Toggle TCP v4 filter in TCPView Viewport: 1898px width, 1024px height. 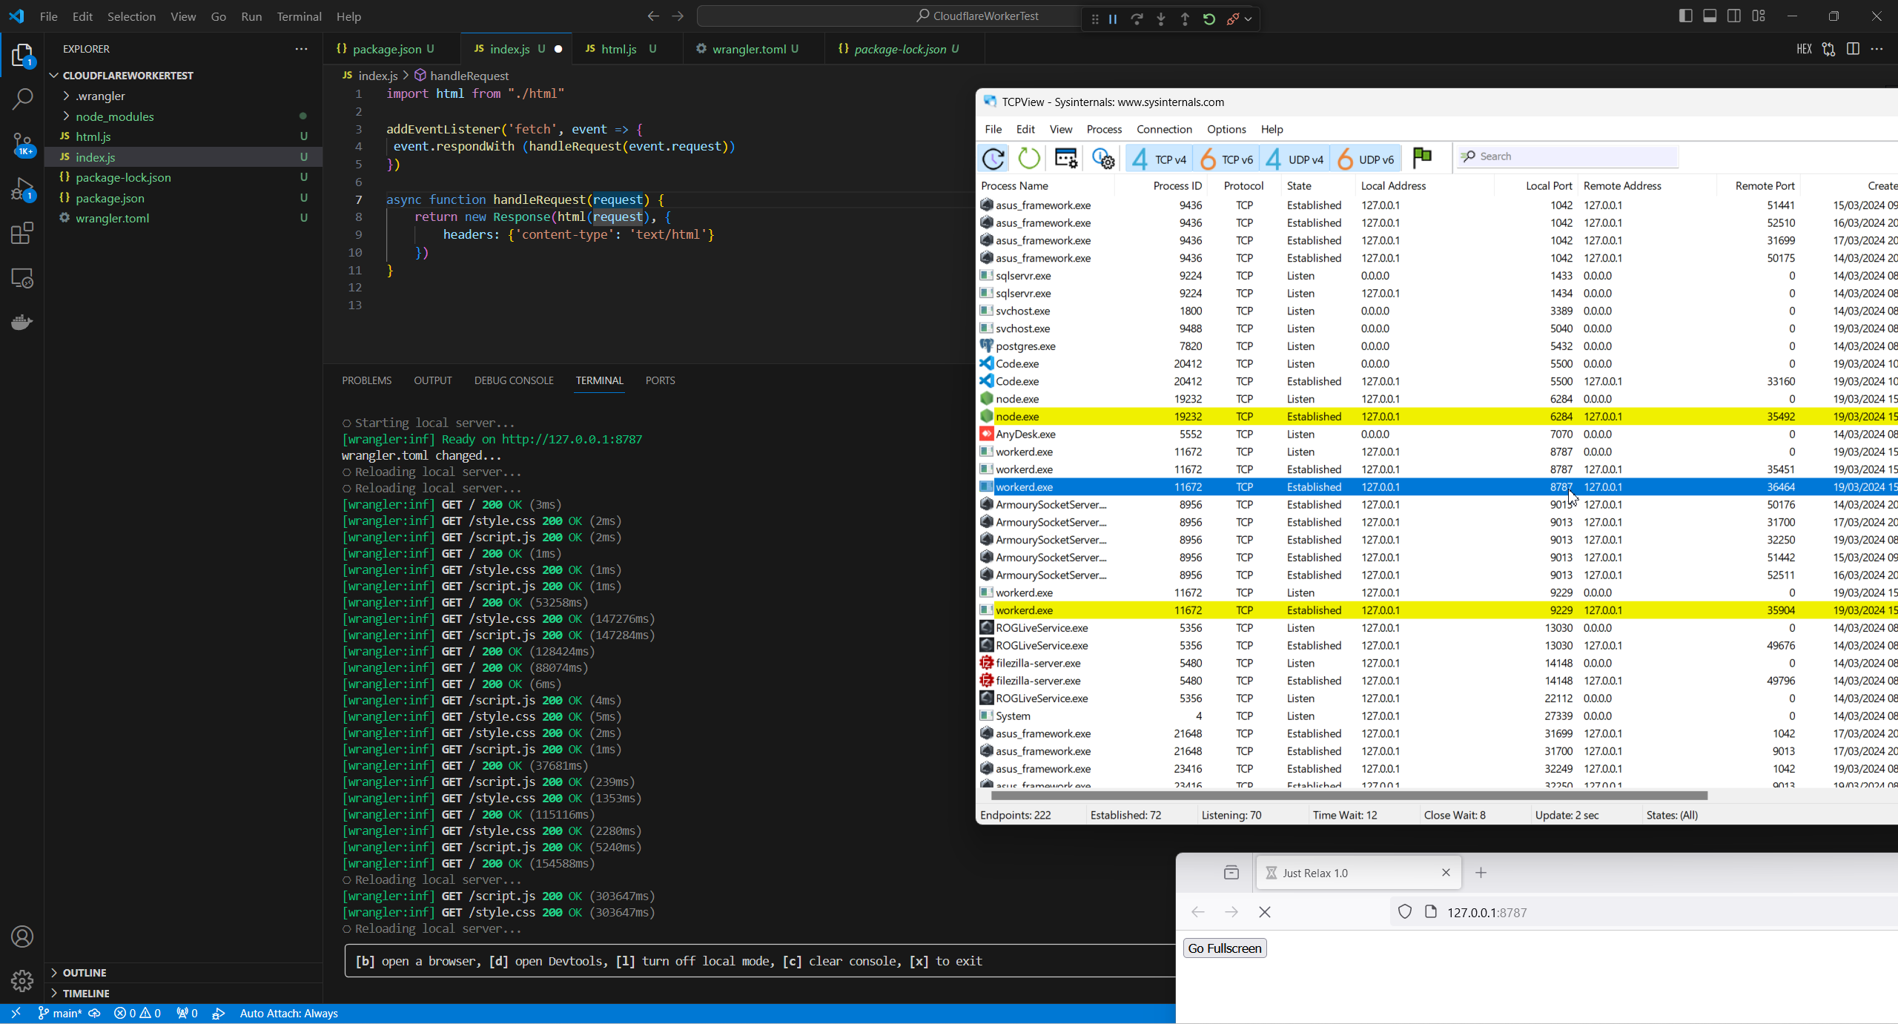click(1160, 159)
